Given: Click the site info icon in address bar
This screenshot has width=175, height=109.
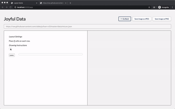Looking at the screenshot, I should (15, 7).
